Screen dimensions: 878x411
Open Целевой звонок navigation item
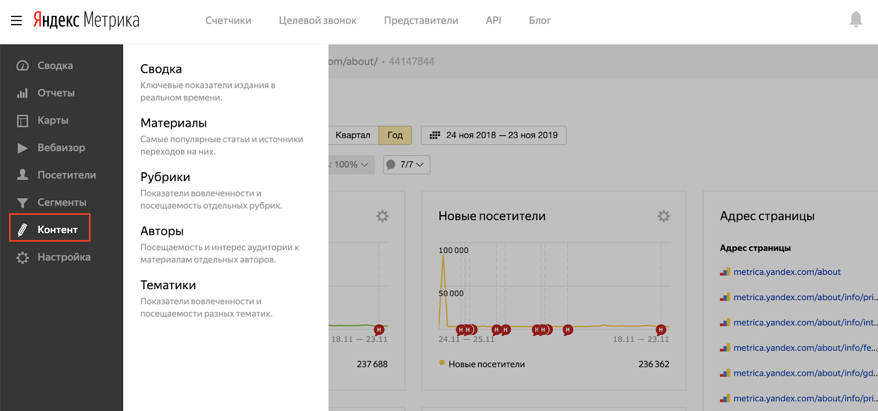pyautogui.click(x=318, y=21)
